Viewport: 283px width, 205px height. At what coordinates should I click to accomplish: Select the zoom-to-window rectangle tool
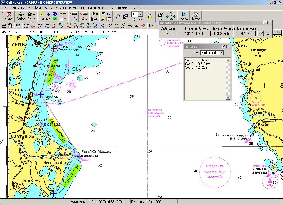(53, 26)
